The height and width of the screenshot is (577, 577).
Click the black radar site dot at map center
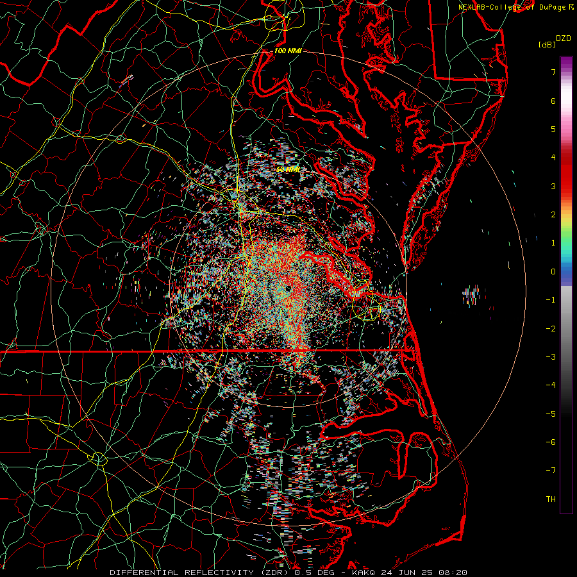288,289
